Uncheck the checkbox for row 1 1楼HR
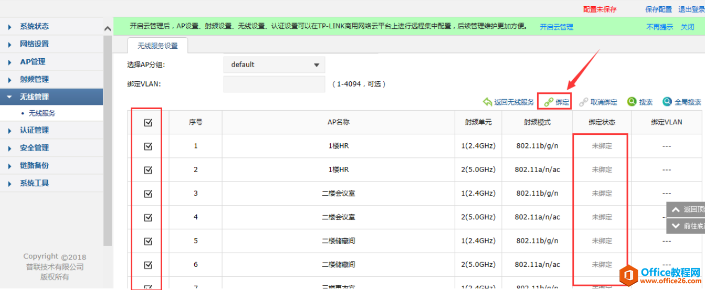The image size is (705, 290). point(148,146)
